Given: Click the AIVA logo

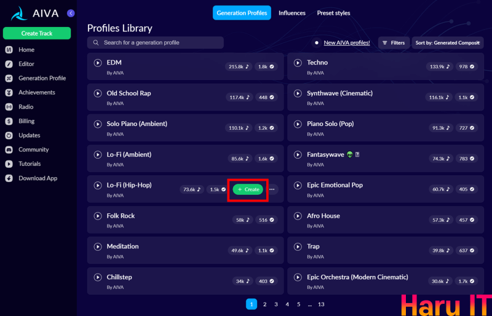Looking at the screenshot, I should (34, 14).
